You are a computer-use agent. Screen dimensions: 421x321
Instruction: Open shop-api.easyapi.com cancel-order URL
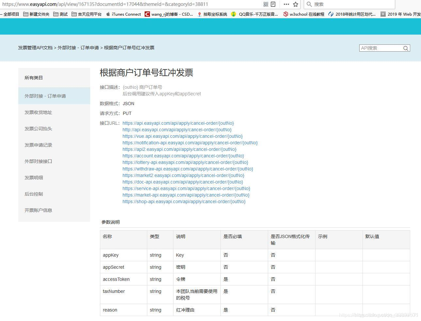(x=184, y=201)
